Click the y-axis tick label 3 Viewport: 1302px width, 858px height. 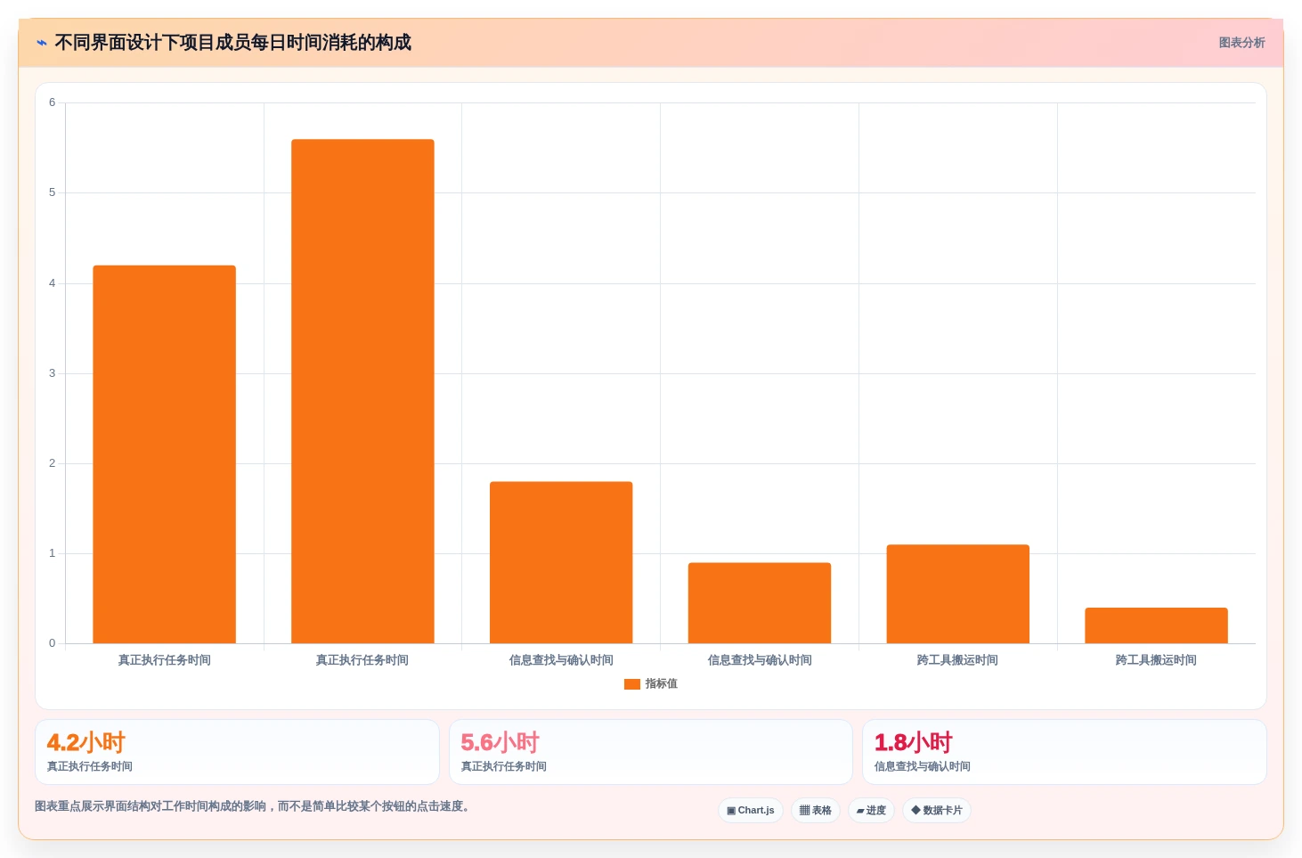pyautogui.click(x=52, y=373)
